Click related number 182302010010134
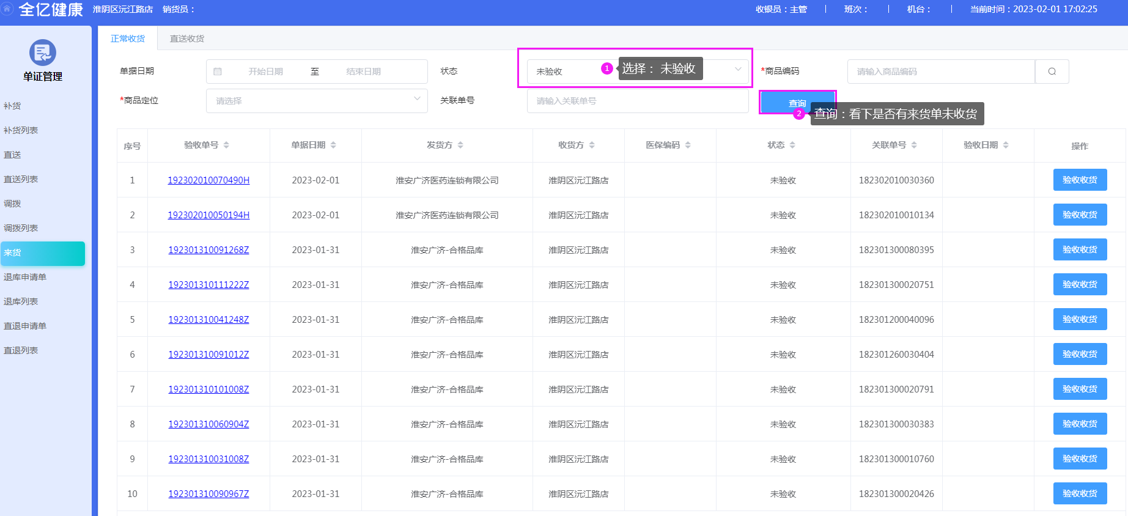This screenshot has width=1128, height=516. (896, 215)
